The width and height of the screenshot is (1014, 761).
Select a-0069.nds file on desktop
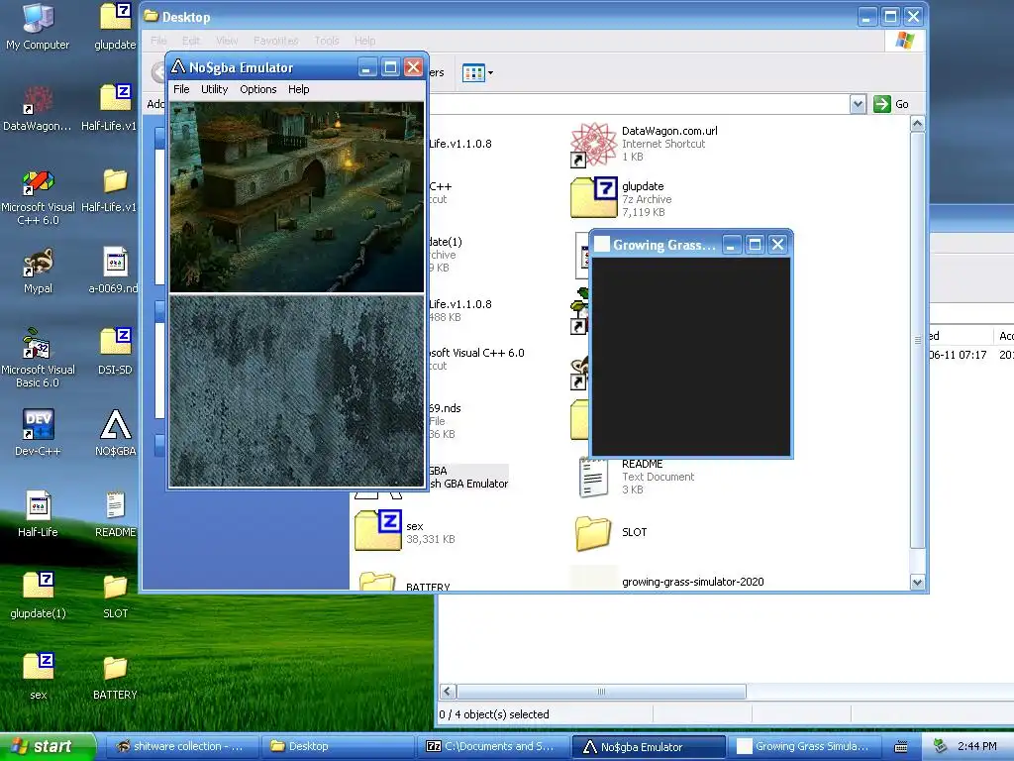tap(115, 271)
